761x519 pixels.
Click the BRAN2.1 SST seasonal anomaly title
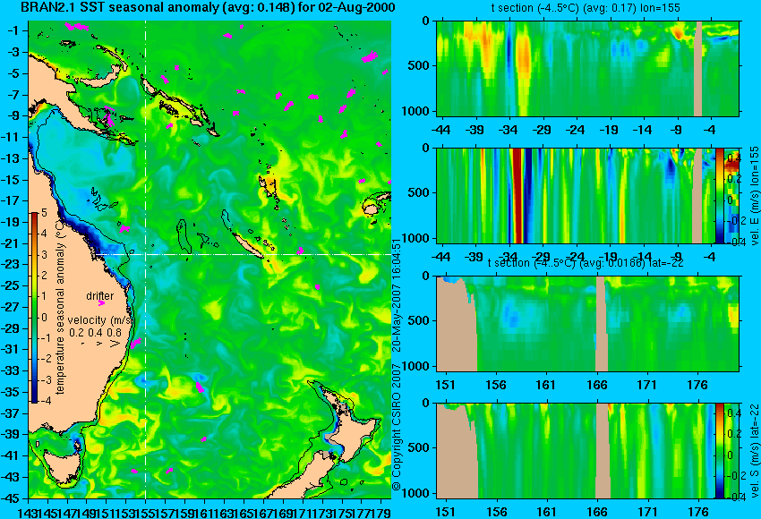pos(208,7)
